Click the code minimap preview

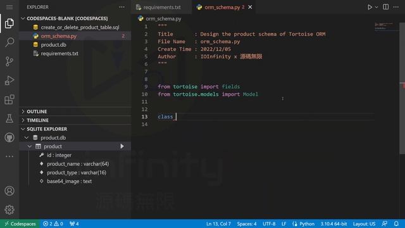(x=386, y=26)
